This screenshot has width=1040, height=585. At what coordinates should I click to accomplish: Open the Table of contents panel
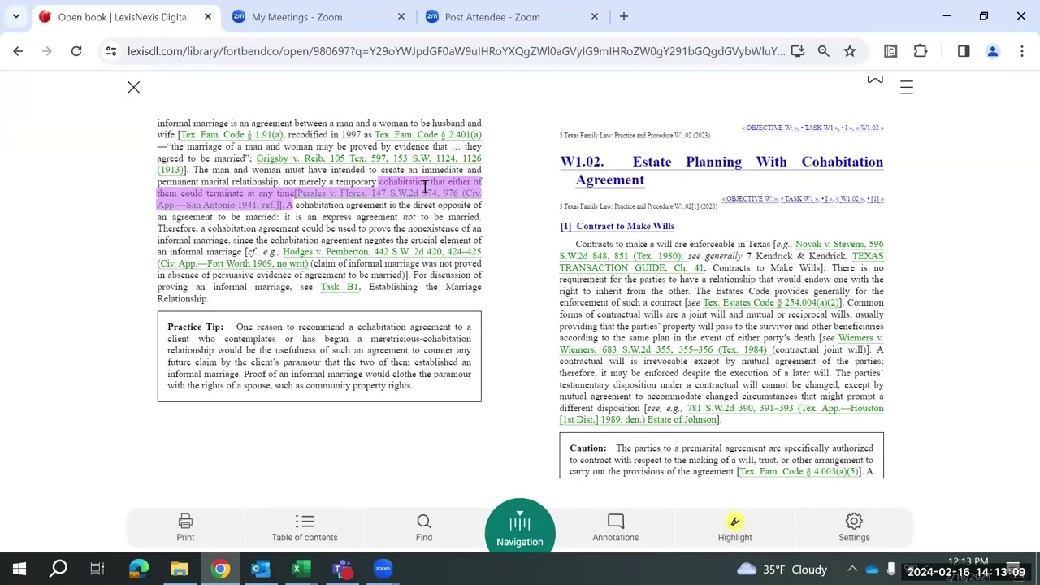(x=305, y=527)
